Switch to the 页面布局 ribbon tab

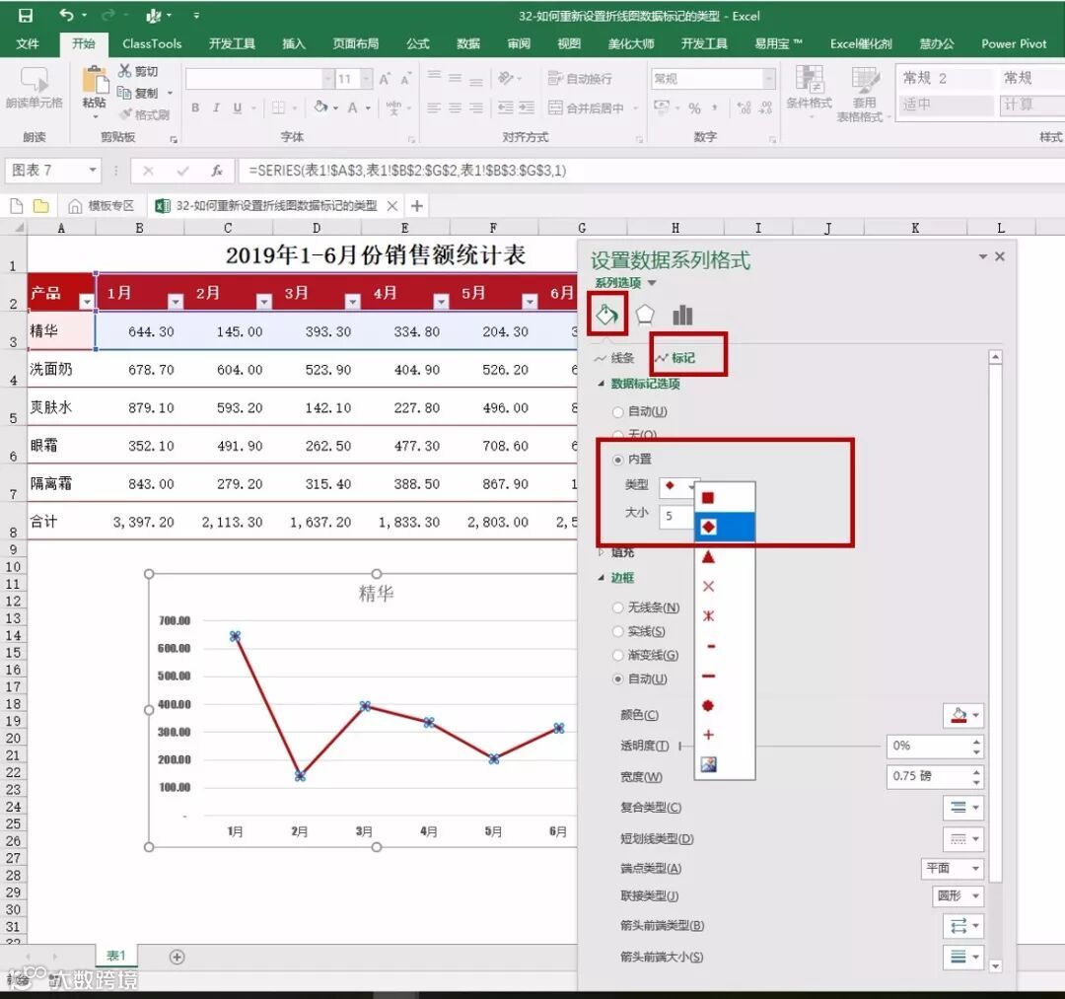click(355, 43)
